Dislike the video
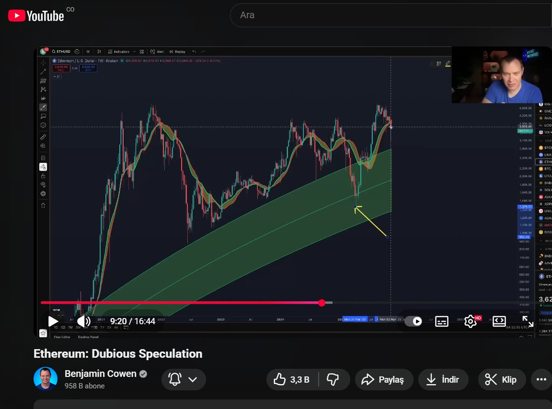The width and height of the screenshot is (552, 409). click(333, 379)
